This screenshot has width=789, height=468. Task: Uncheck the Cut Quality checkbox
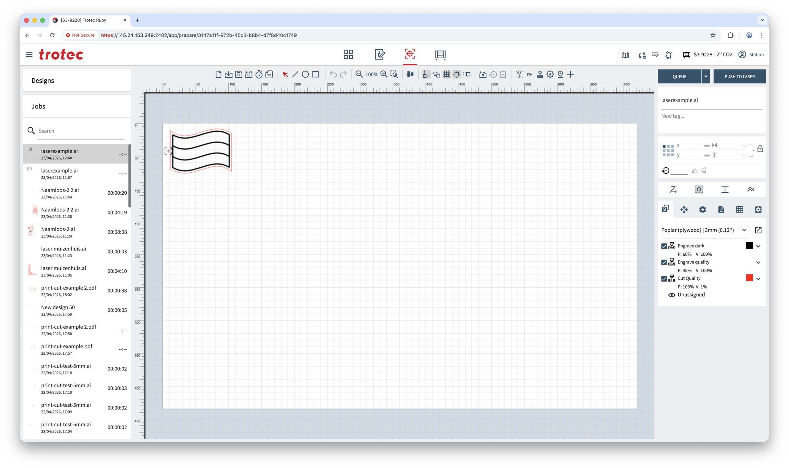pos(664,279)
